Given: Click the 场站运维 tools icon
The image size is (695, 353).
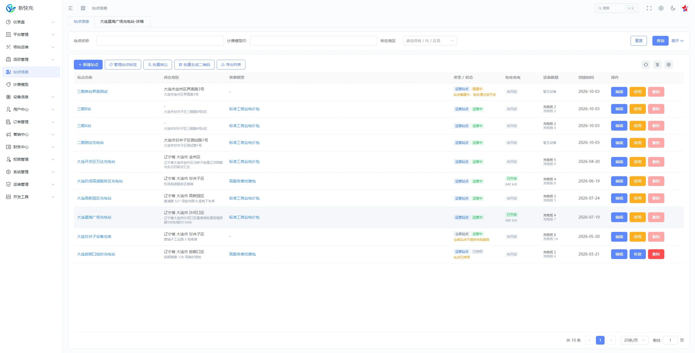Looking at the screenshot, I should pos(8,47).
